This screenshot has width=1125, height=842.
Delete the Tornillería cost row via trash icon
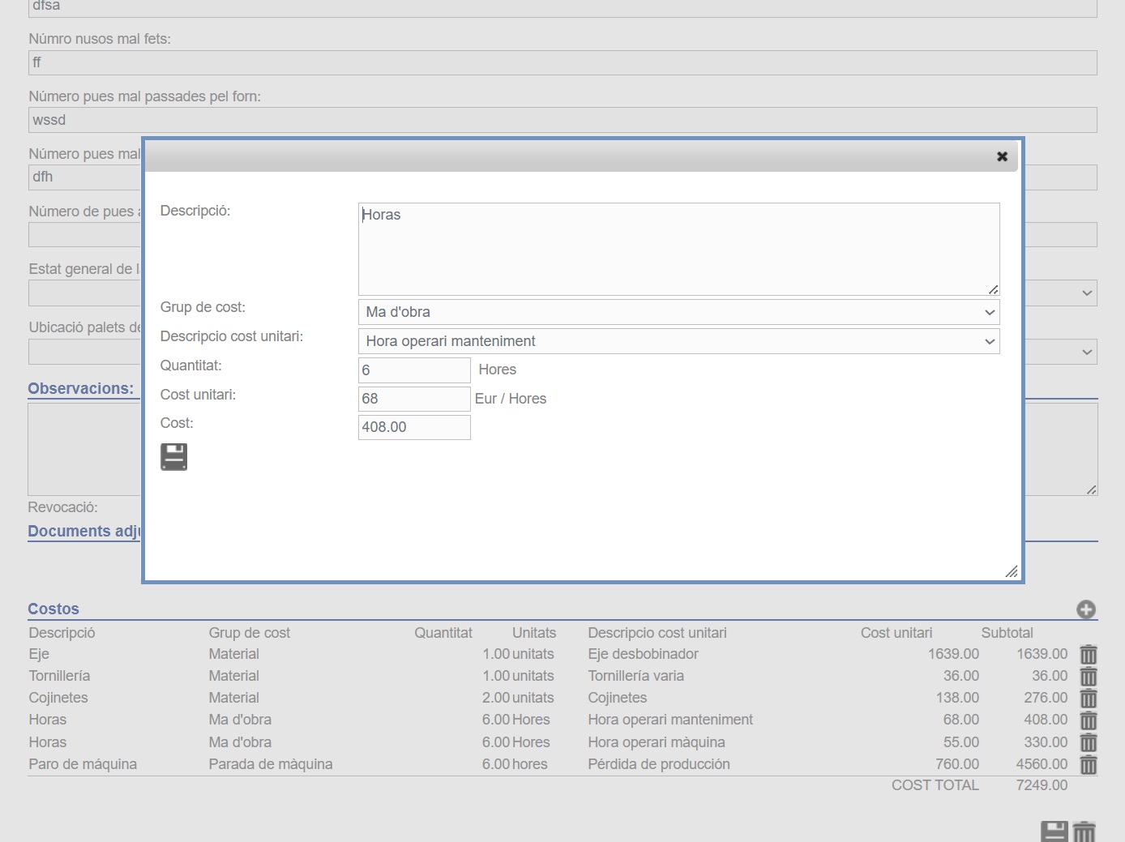click(x=1089, y=677)
